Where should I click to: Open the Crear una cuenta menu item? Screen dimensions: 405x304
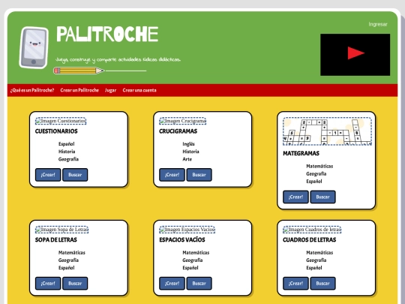click(139, 90)
